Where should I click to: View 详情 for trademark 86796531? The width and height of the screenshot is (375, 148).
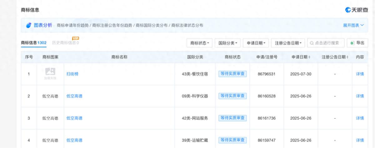pyautogui.click(x=360, y=74)
